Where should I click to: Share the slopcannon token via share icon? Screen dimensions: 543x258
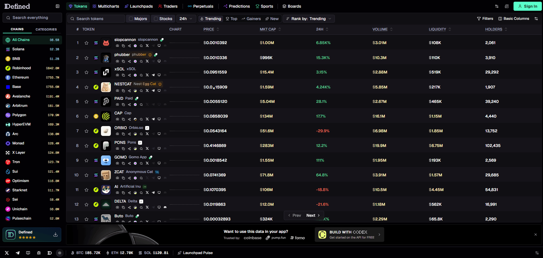[129, 46]
